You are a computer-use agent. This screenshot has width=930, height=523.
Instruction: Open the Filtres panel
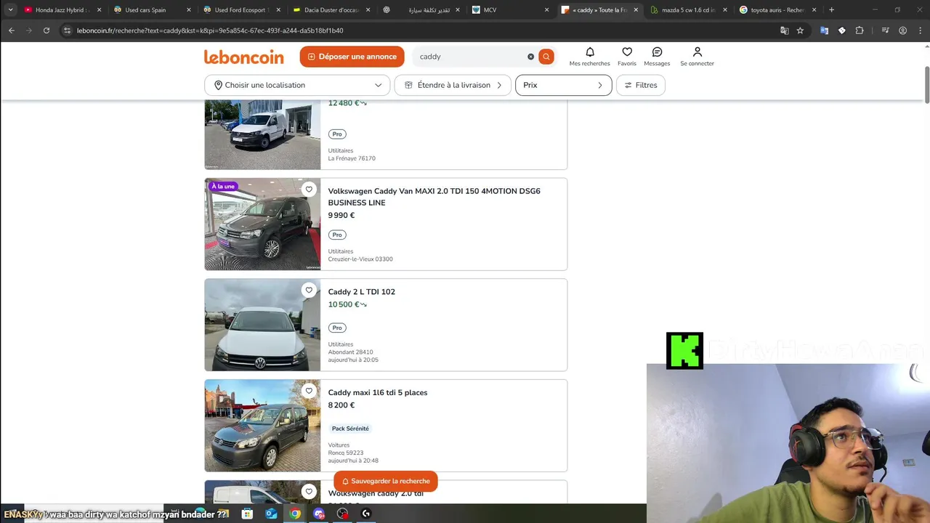(640, 85)
